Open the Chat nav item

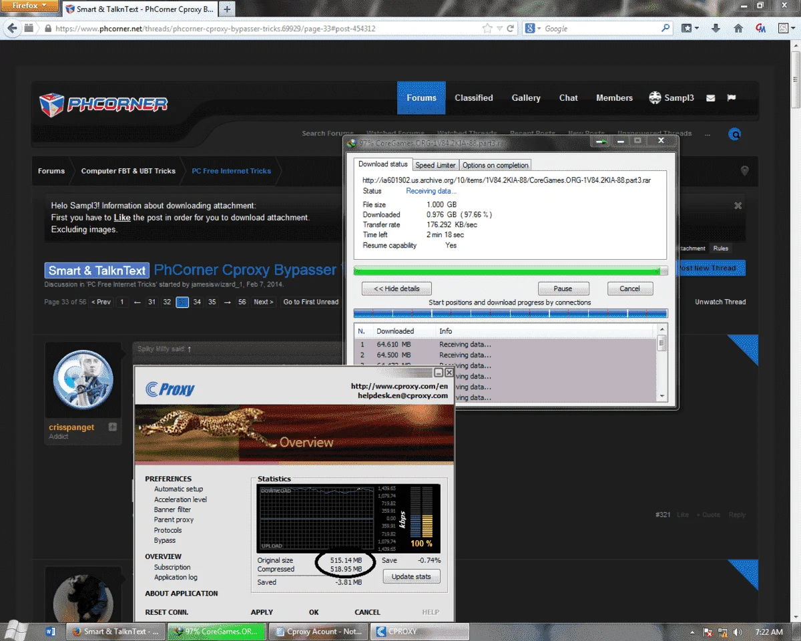coord(569,98)
